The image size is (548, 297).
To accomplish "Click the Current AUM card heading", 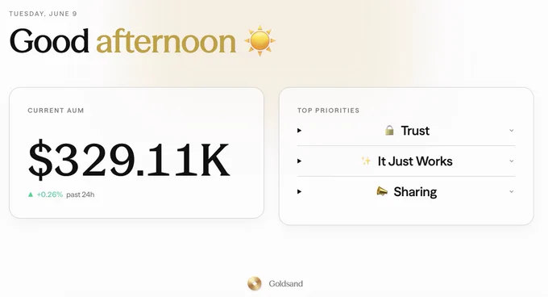I will coord(56,111).
